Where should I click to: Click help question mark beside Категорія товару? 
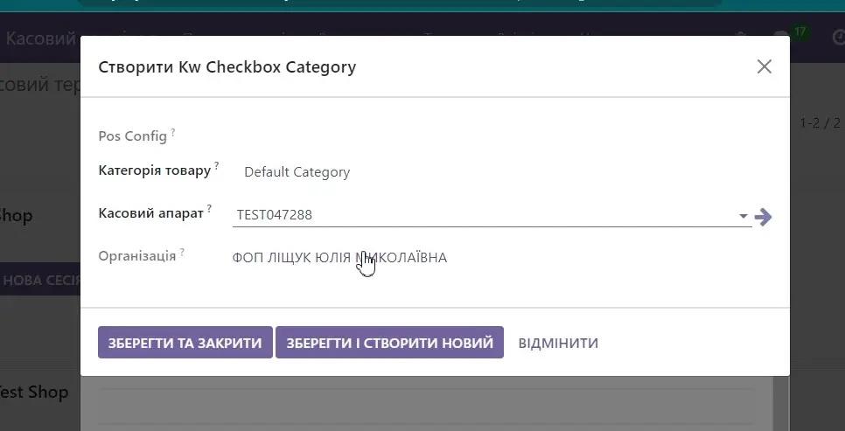217,165
